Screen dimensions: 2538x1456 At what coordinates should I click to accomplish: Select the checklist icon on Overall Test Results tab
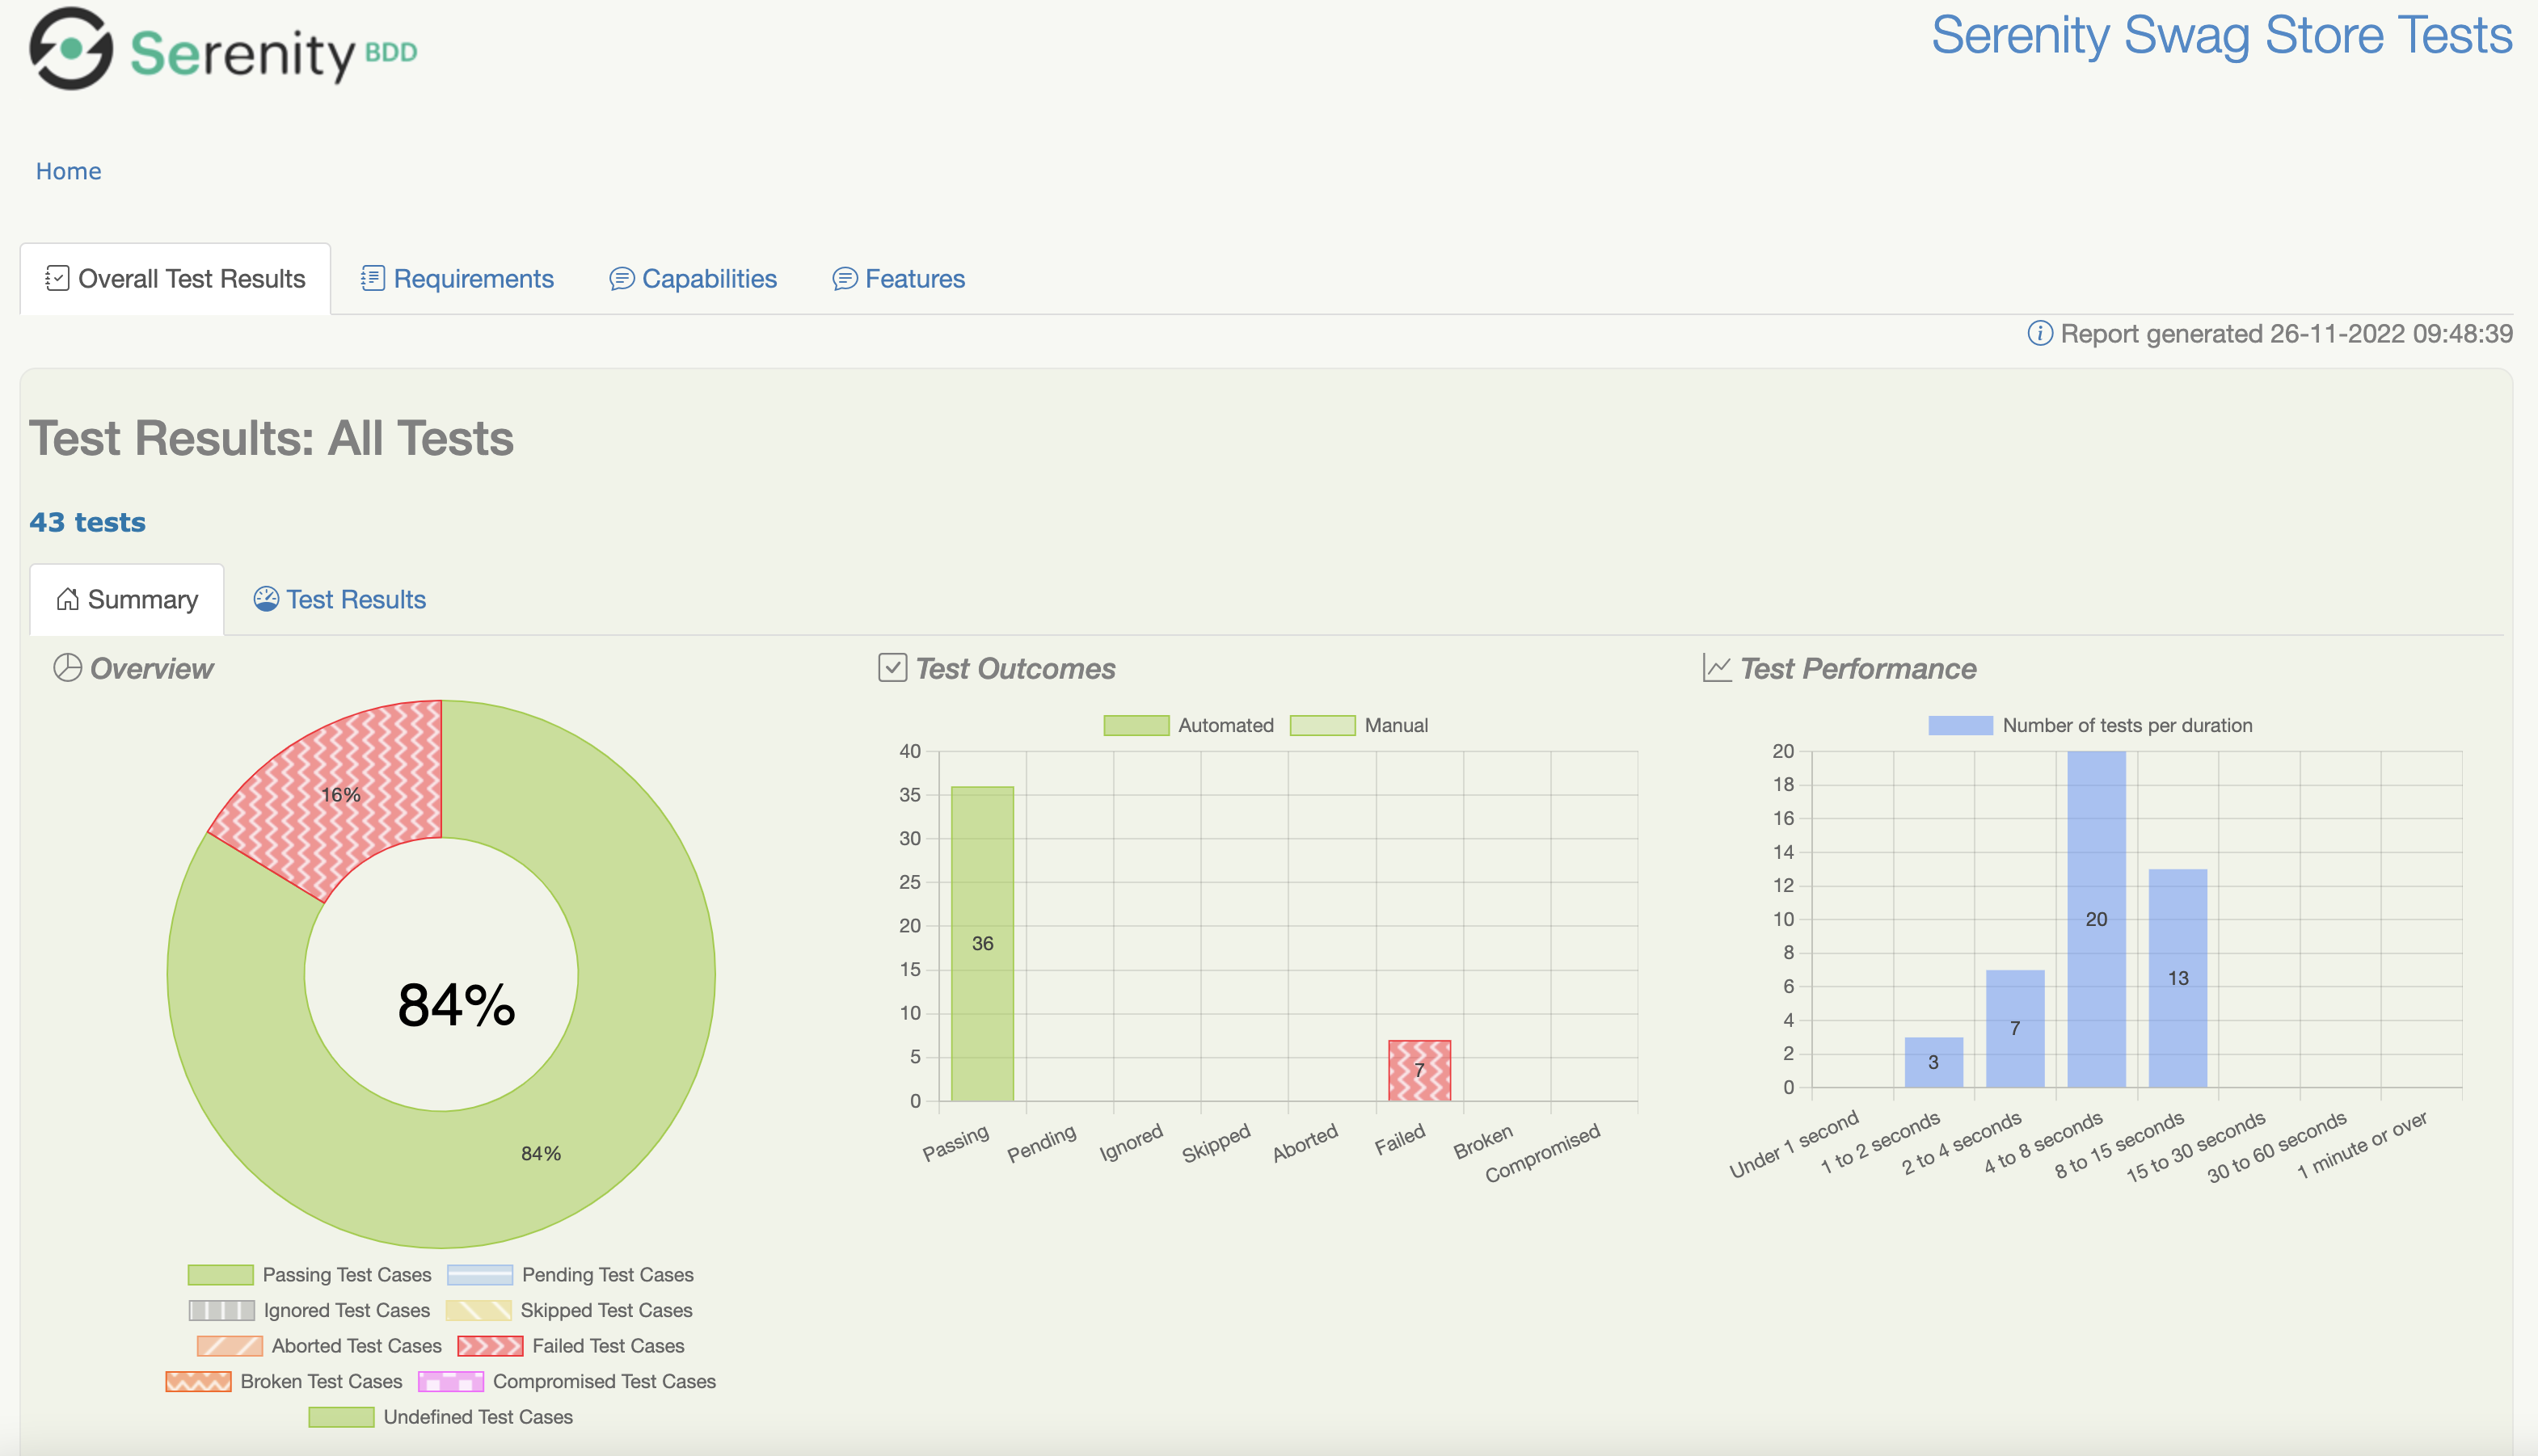[57, 278]
